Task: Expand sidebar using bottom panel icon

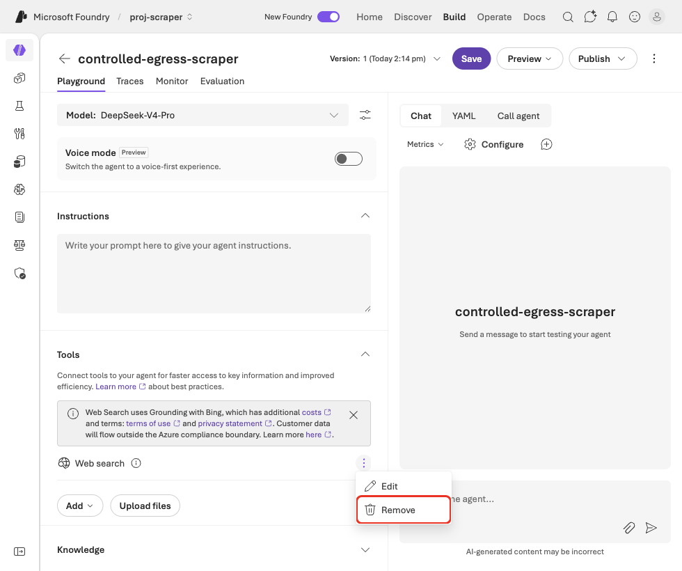Action: click(19, 552)
